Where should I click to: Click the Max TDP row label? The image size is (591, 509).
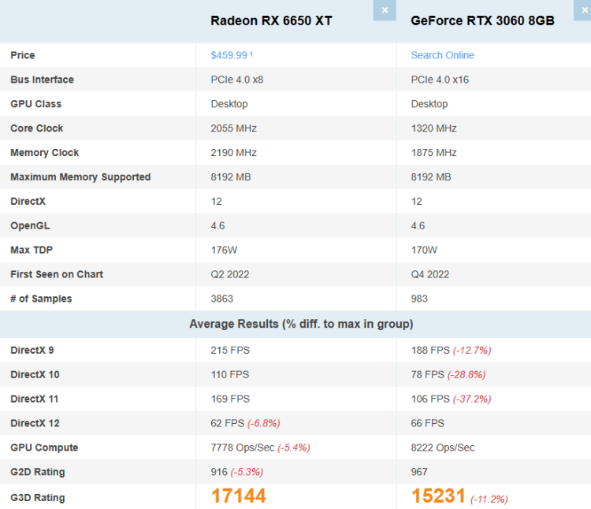pyautogui.click(x=32, y=250)
